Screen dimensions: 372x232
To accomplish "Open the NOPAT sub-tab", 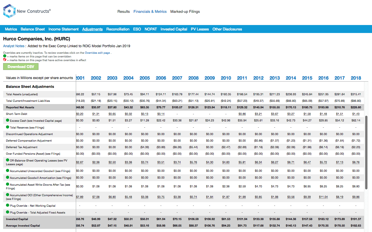I will (x=151, y=29).
